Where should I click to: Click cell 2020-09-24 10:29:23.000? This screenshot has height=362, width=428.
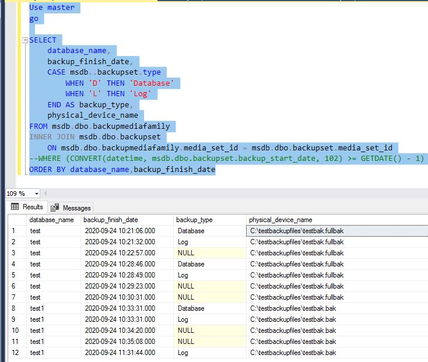[127, 286]
